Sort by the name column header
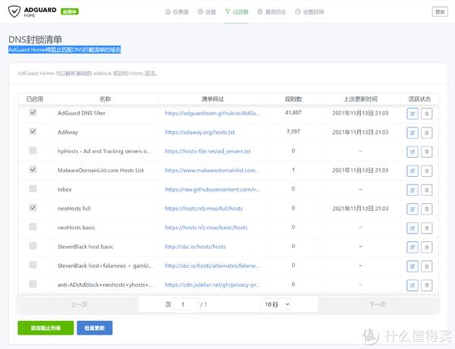The height and width of the screenshot is (349, 455). pyautogui.click(x=105, y=99)
